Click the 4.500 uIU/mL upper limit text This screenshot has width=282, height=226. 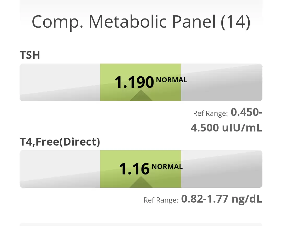pos(226,128)
